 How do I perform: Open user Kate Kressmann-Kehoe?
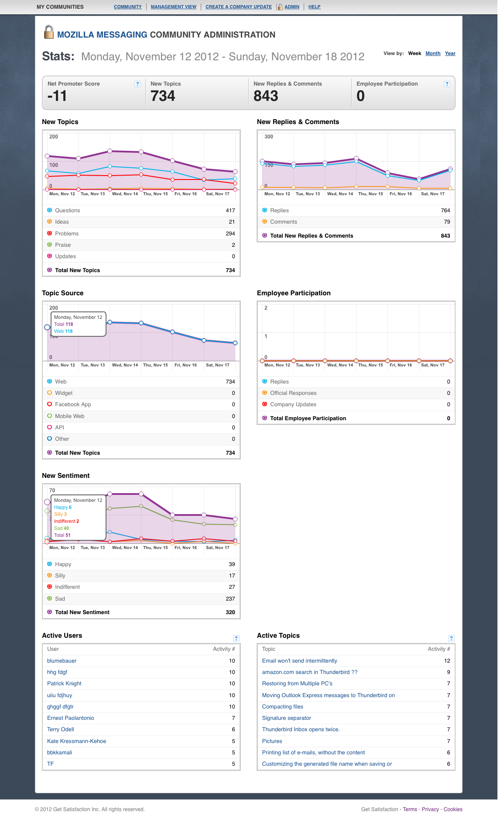tap(76, 741)
